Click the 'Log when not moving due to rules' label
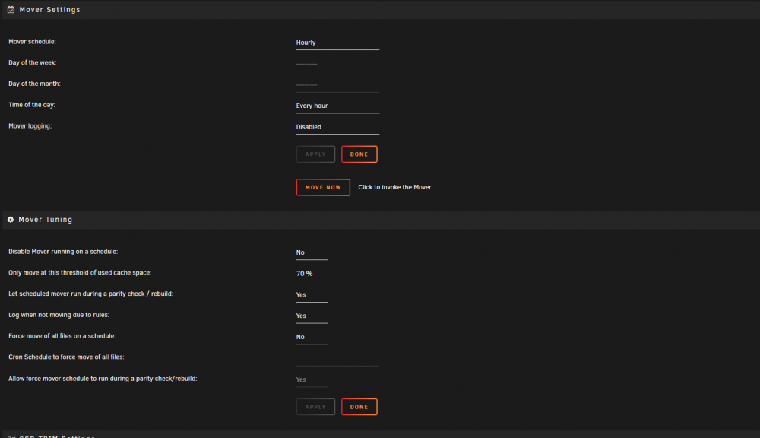This screenshot has height=438, width=760. [x=59, y=315]
